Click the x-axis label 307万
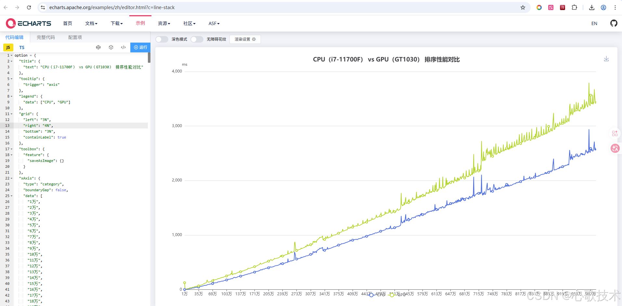Image resolution: width=622 pixels, height=306 pixels. coord(310,294)
